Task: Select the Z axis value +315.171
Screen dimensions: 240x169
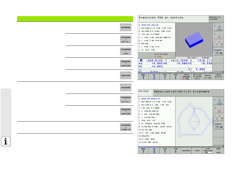Action: (x=205, y=61)
